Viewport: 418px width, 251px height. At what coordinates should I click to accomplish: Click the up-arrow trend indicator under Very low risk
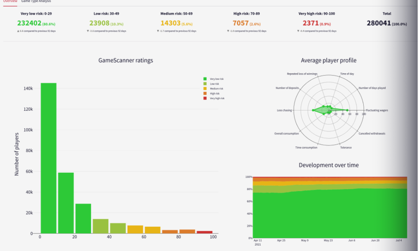[18, 31]
